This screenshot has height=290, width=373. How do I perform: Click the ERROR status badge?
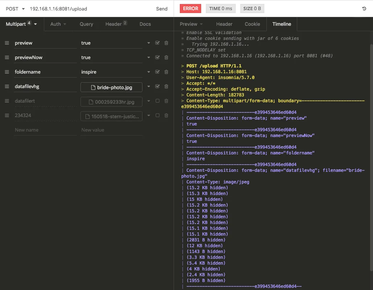click(x=190, y=9)
